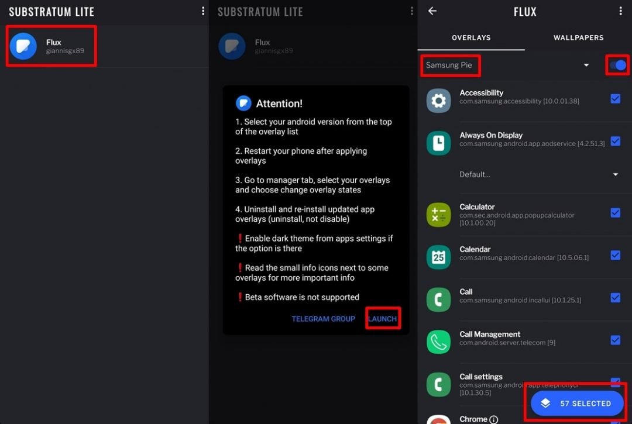Click the Call app icon
The height and width of the screenshot is (424, 632).
point(438,299)
